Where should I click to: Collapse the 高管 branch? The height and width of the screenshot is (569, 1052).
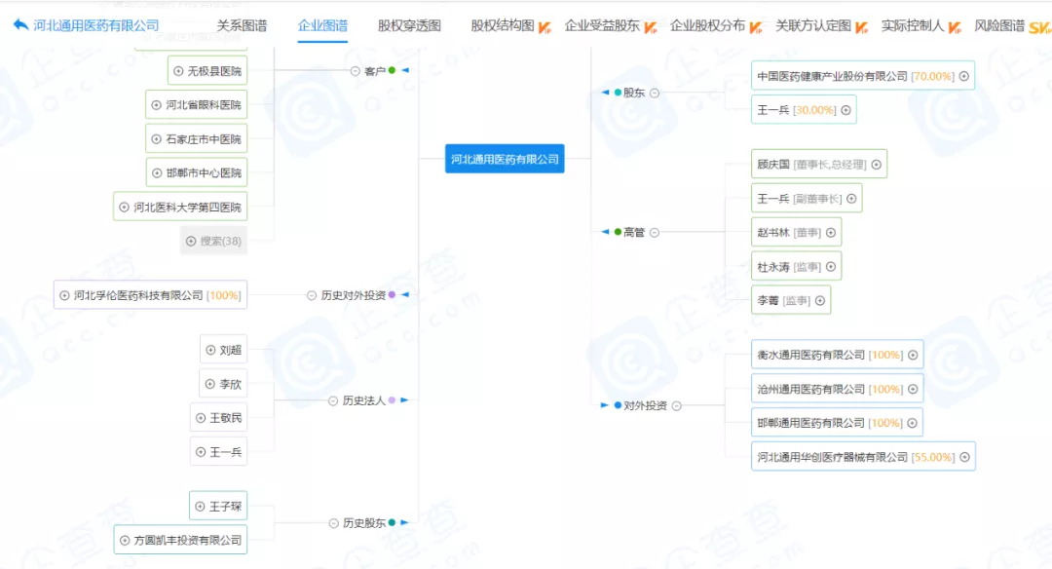point(655,232)
